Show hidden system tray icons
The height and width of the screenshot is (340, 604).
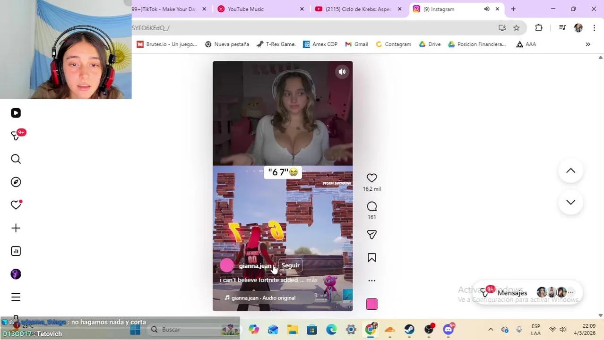(x=491, y=330)
